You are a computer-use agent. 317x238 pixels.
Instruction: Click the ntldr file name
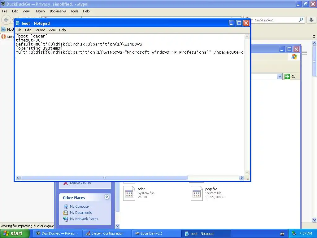coord(141,189)
